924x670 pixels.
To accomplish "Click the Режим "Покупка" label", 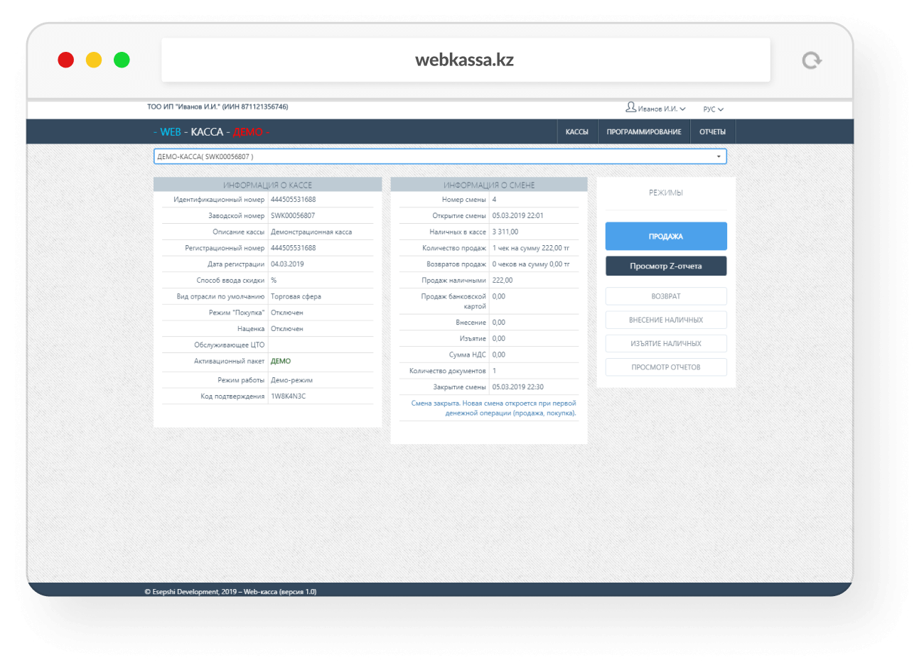I will tap(237, 313).
